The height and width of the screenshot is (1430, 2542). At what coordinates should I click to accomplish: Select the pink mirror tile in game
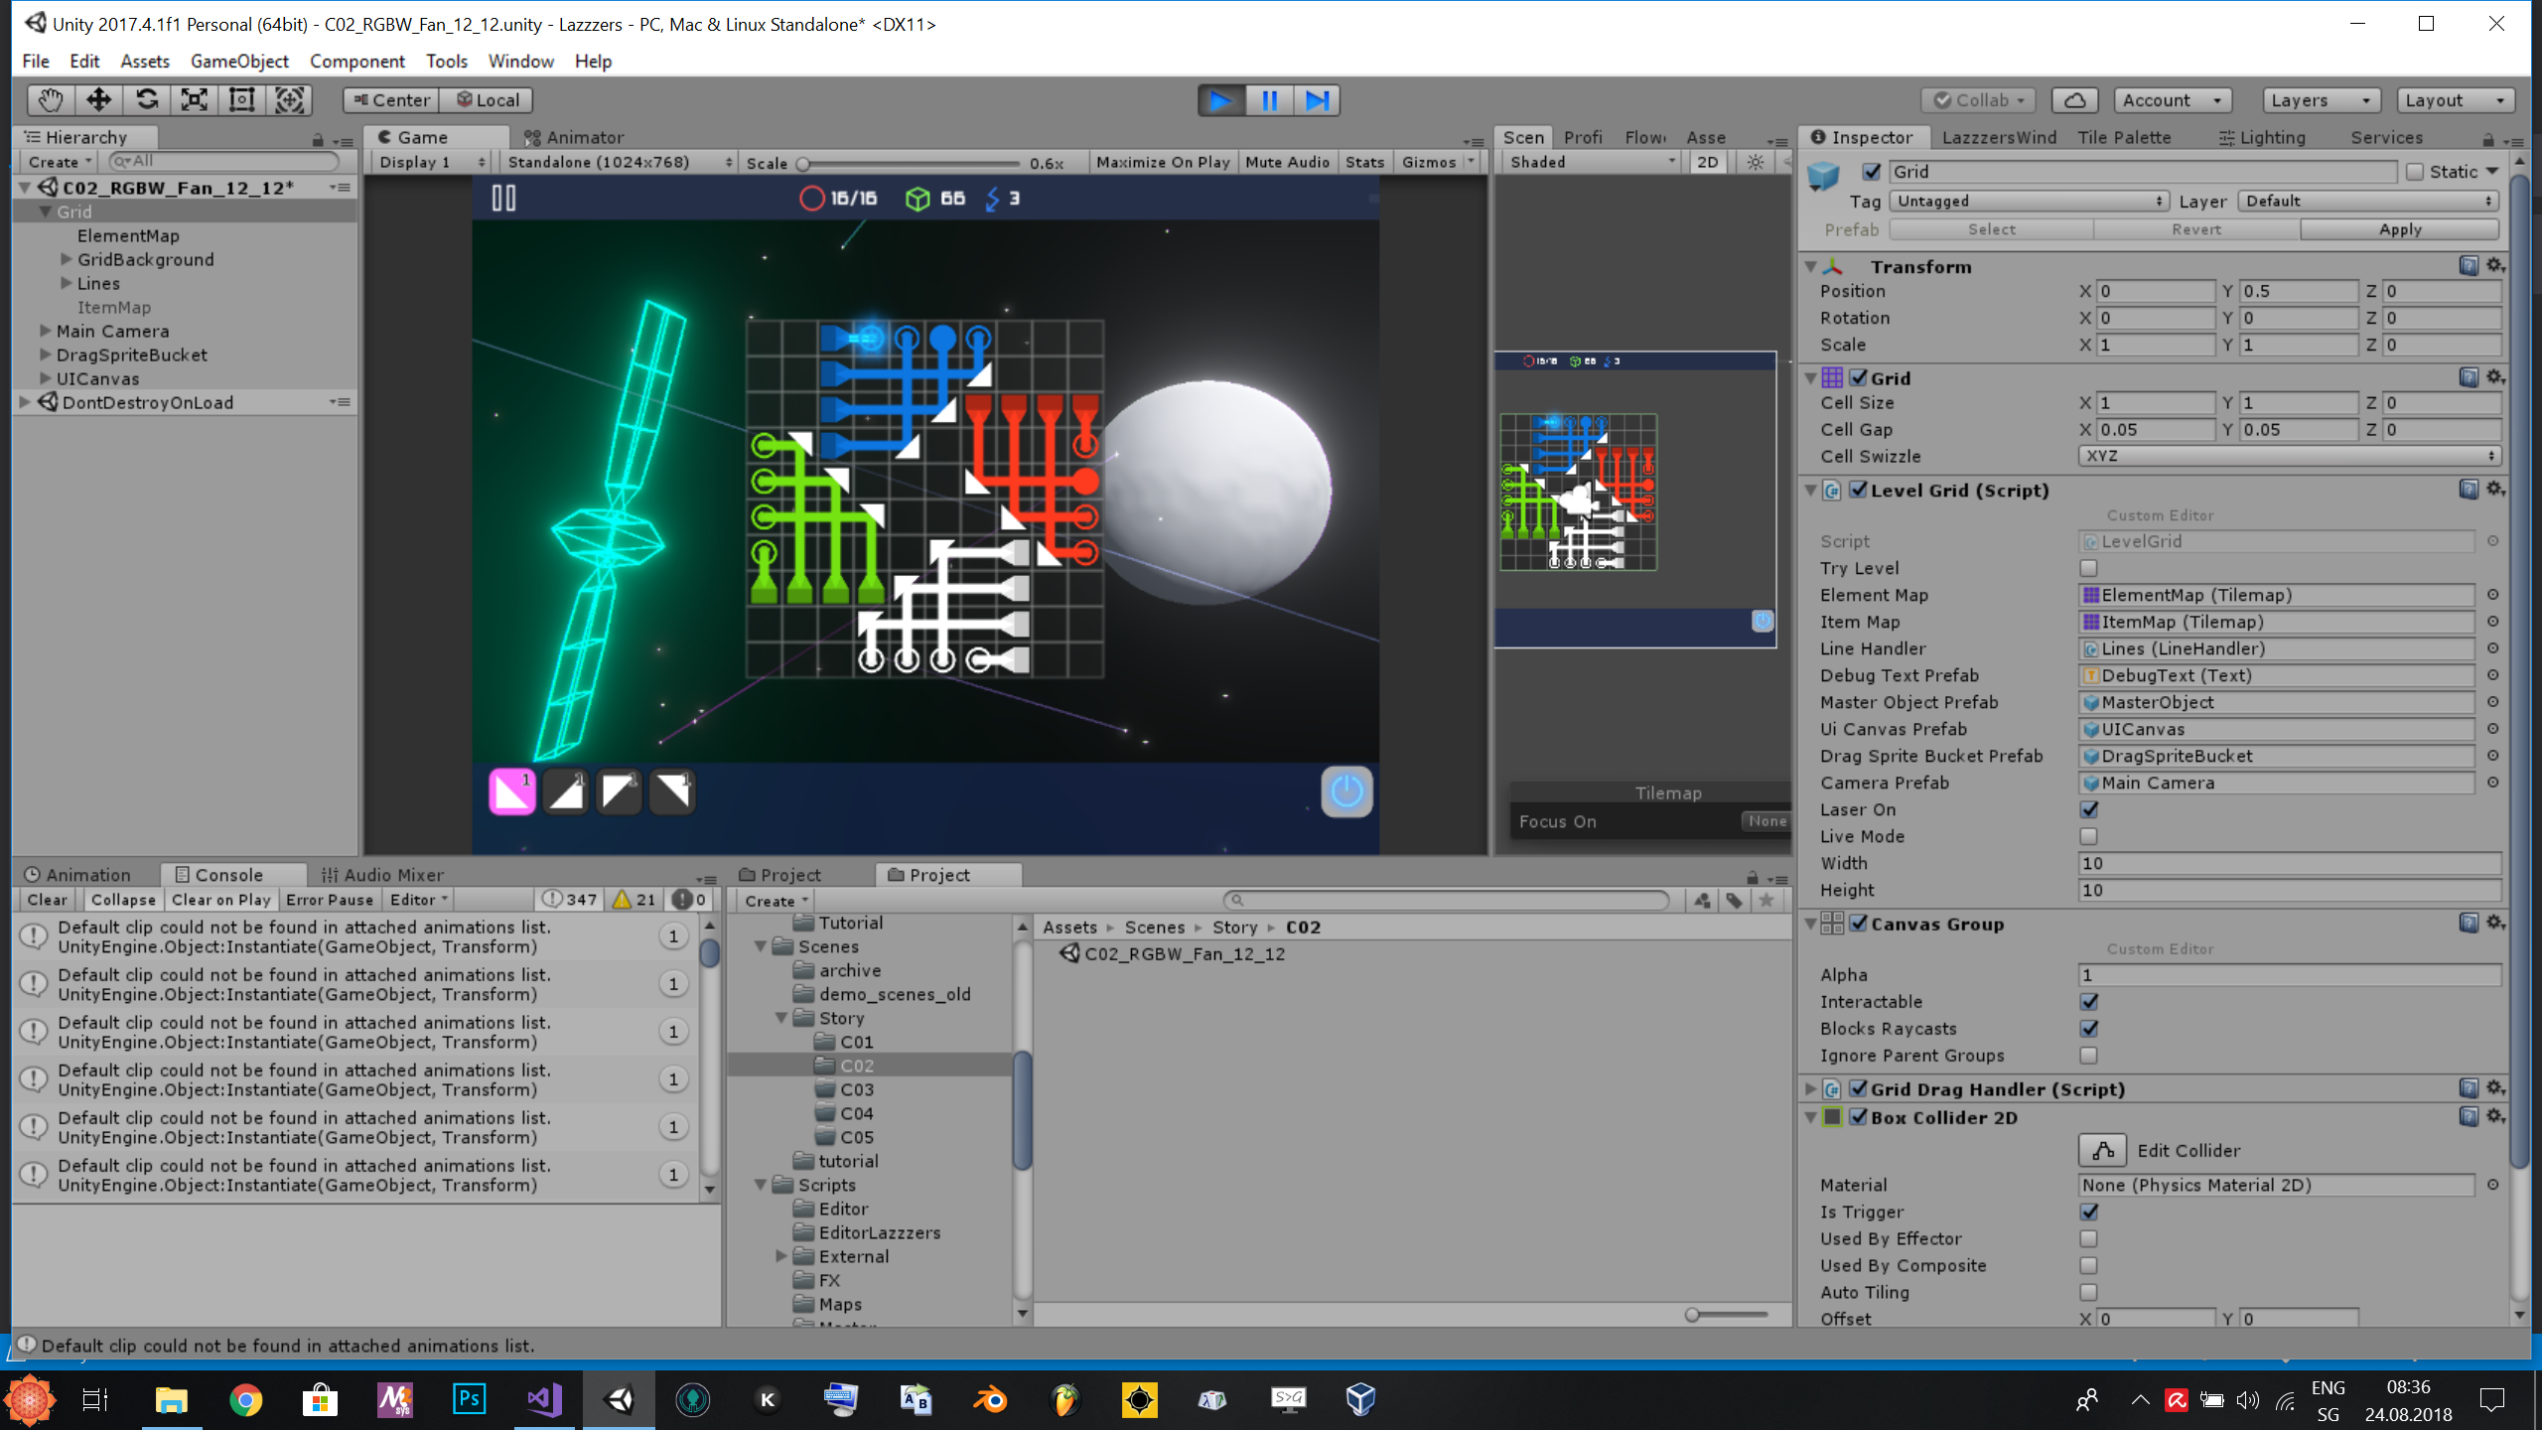click(x=512, y=791)
